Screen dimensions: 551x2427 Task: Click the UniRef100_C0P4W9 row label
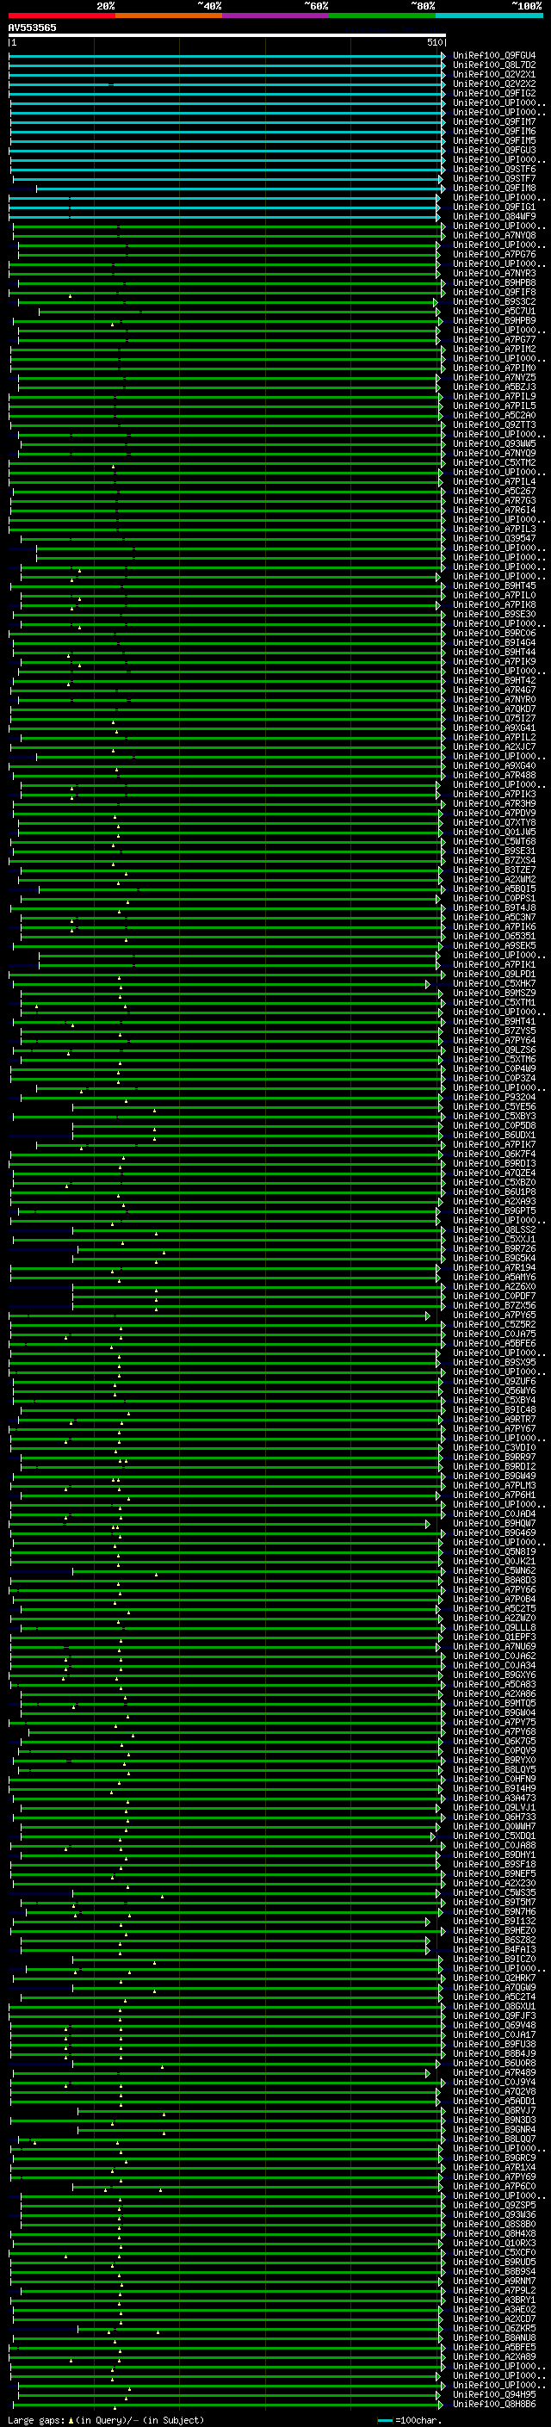(494, 1068)
